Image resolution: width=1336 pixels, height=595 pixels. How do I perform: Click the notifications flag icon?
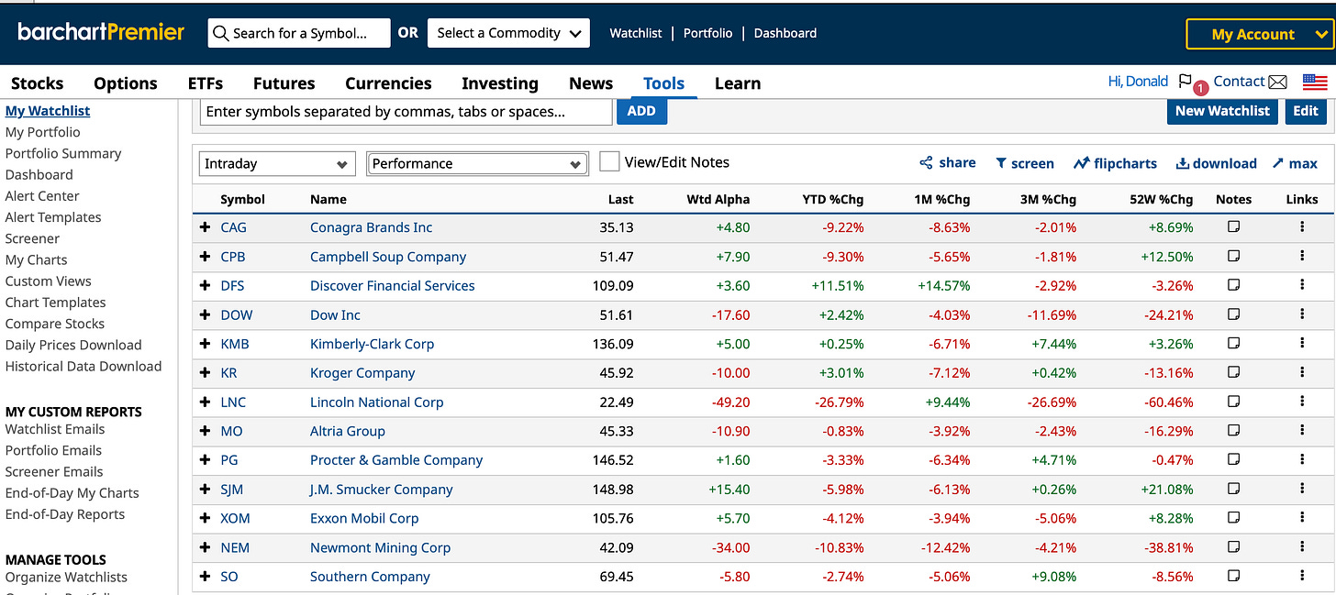coord(1186,82)
